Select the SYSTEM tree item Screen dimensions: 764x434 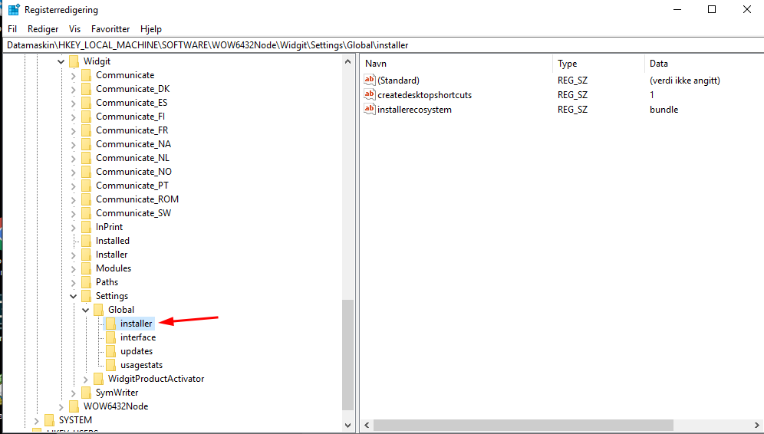click(75, 420)
